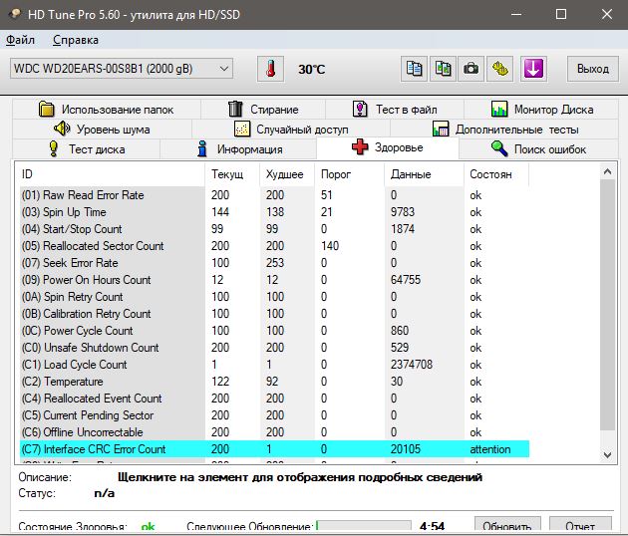The width and height of the screenshot is (628, 536).
Task: Click the scroll up arrow of the attribute list
Action: click(x=607, y=171)
